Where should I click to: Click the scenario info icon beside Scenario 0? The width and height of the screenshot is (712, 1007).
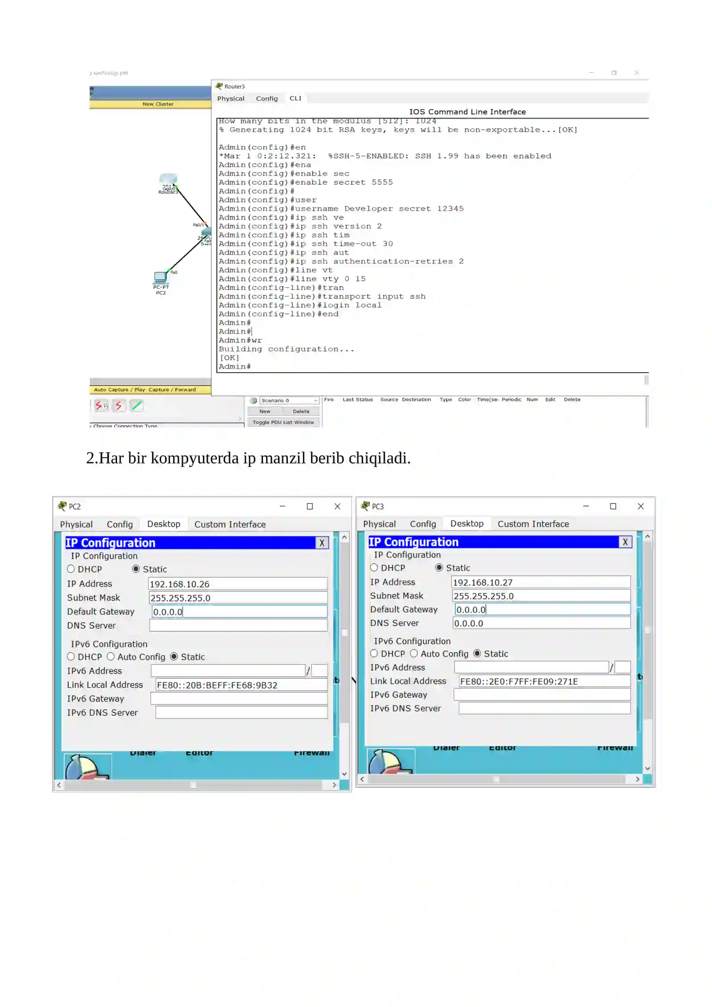click(x=253, y=400)
